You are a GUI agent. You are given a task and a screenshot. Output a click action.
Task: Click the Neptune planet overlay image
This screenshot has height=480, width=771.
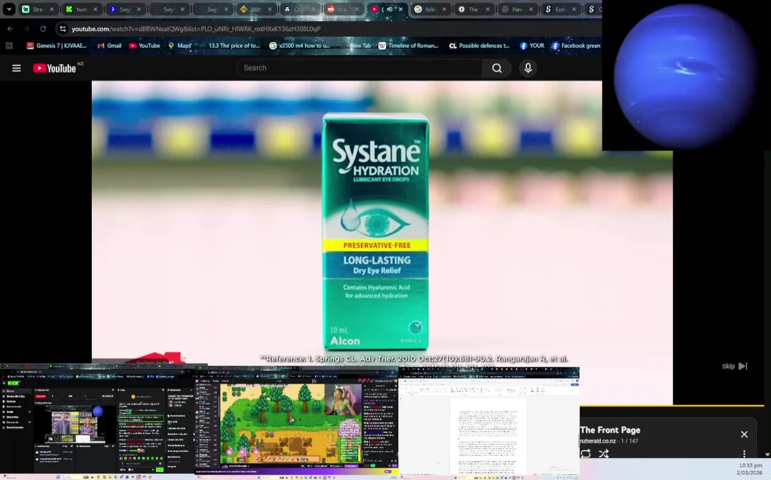tap(685, 75)
